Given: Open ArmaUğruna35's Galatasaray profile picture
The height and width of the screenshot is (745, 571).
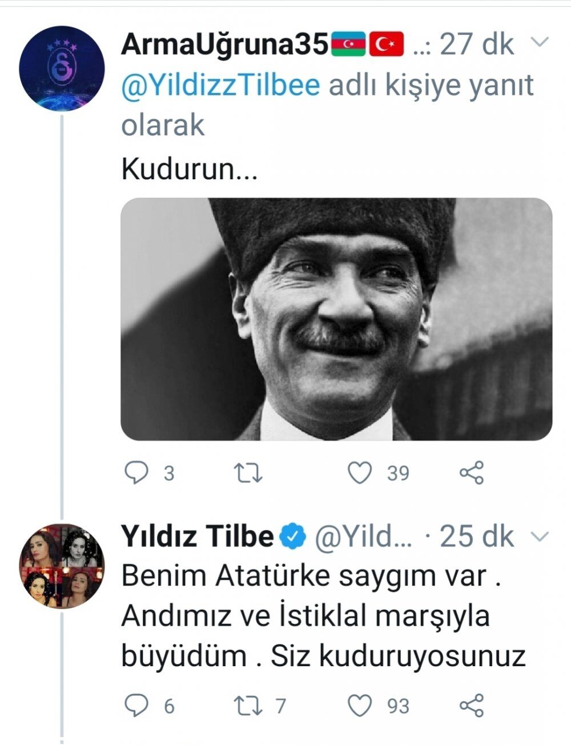Looking at the screenshot, I should (x=62, y=67).
